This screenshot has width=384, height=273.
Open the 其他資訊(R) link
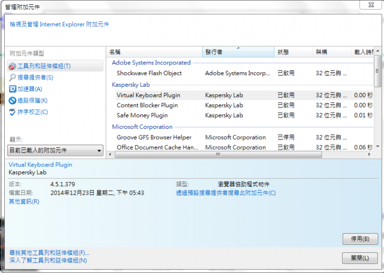[24, 202]
